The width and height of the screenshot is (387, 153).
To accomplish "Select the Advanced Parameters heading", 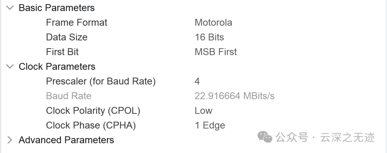I will click(66, 140).
